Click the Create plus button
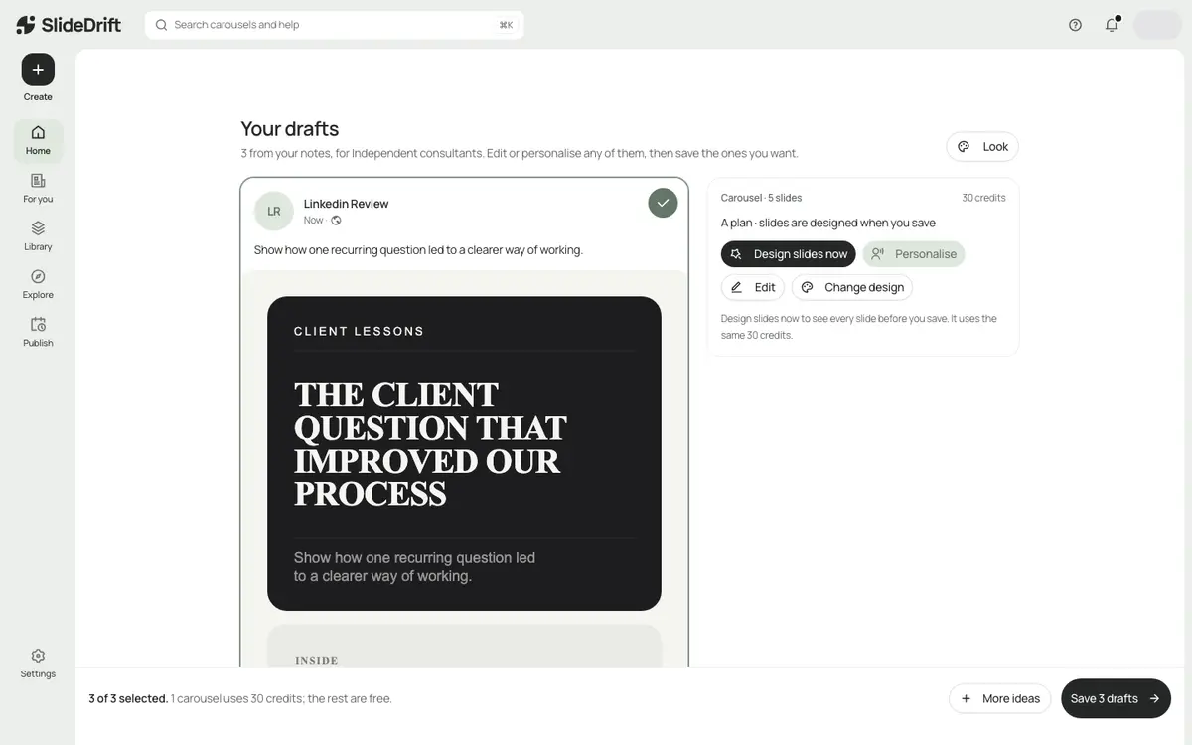Screen dimensions: 1192x745 coord(38,70)
